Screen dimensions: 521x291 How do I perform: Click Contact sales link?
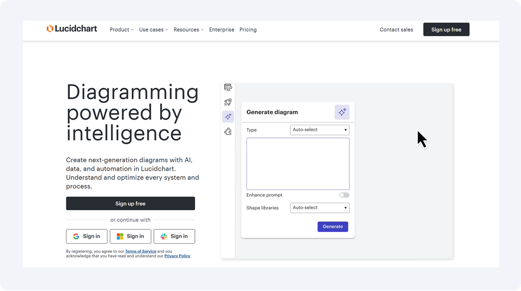396,29
